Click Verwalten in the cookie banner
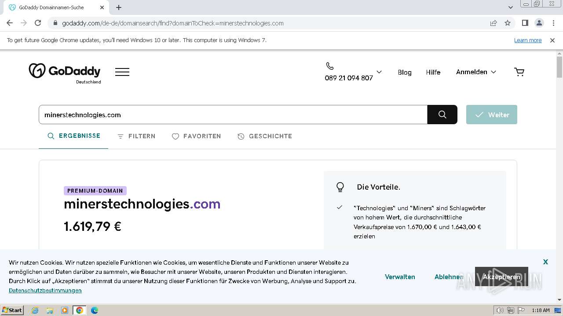Viewport: 563px width, 316px height. tap(400, 277)
